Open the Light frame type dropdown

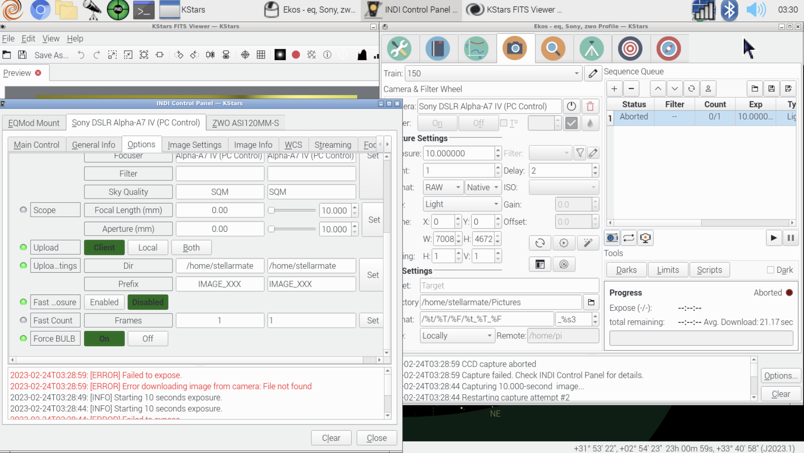tap(462, 204)
